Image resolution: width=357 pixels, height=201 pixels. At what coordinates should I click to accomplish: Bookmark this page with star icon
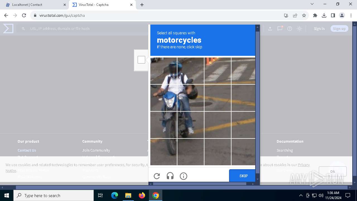pyautogui.click(x=304, y=15)
